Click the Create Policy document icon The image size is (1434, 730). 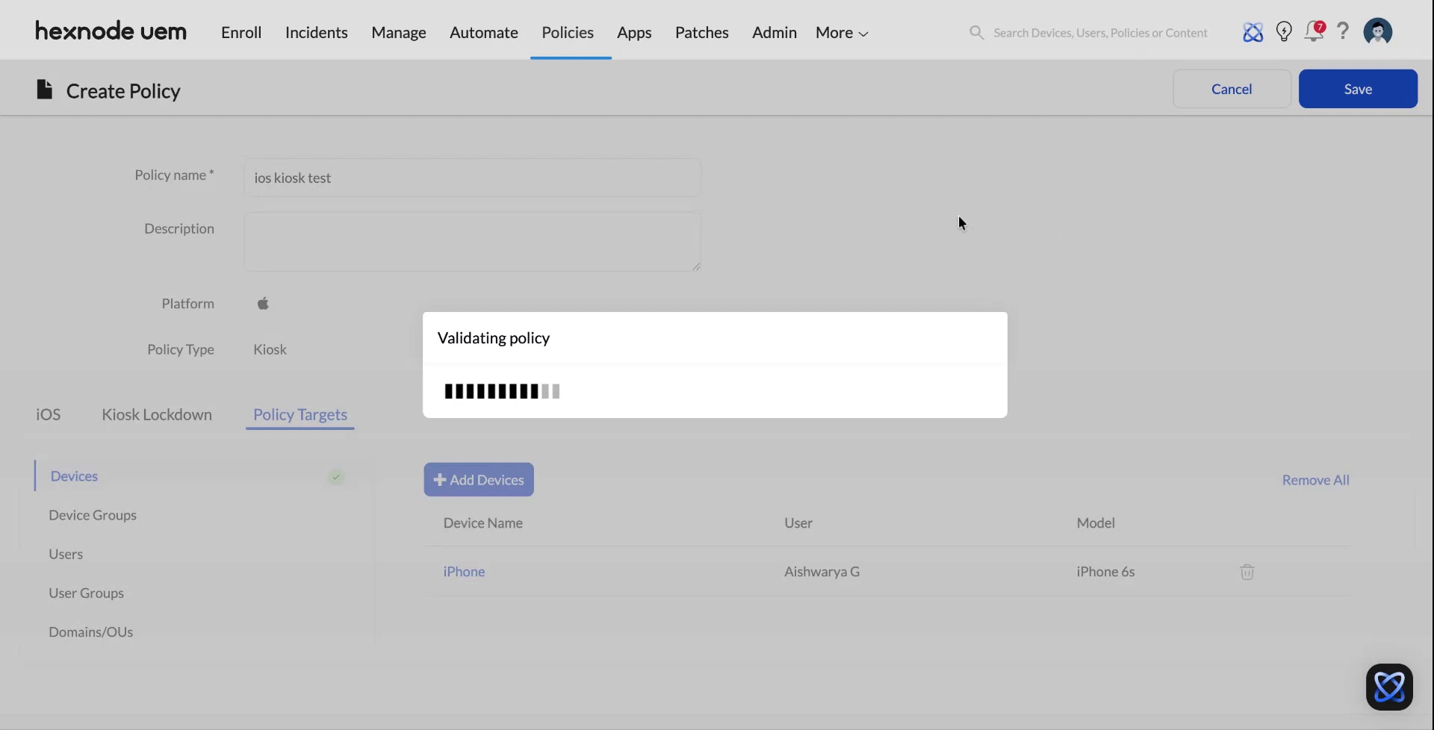(44, 89)
